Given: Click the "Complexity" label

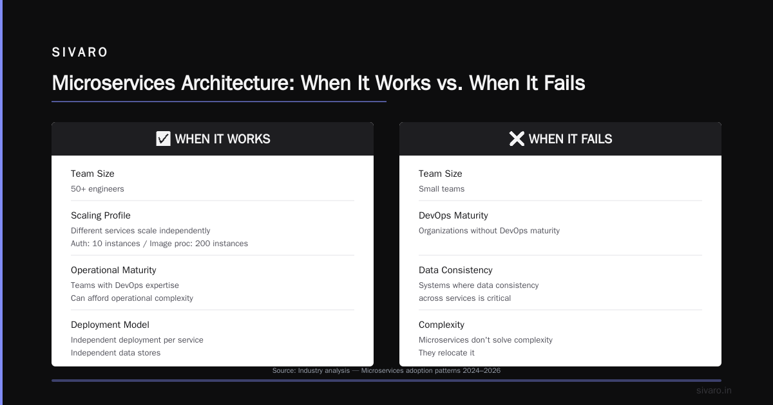Looking at the screenshot, I should point(441,325).
